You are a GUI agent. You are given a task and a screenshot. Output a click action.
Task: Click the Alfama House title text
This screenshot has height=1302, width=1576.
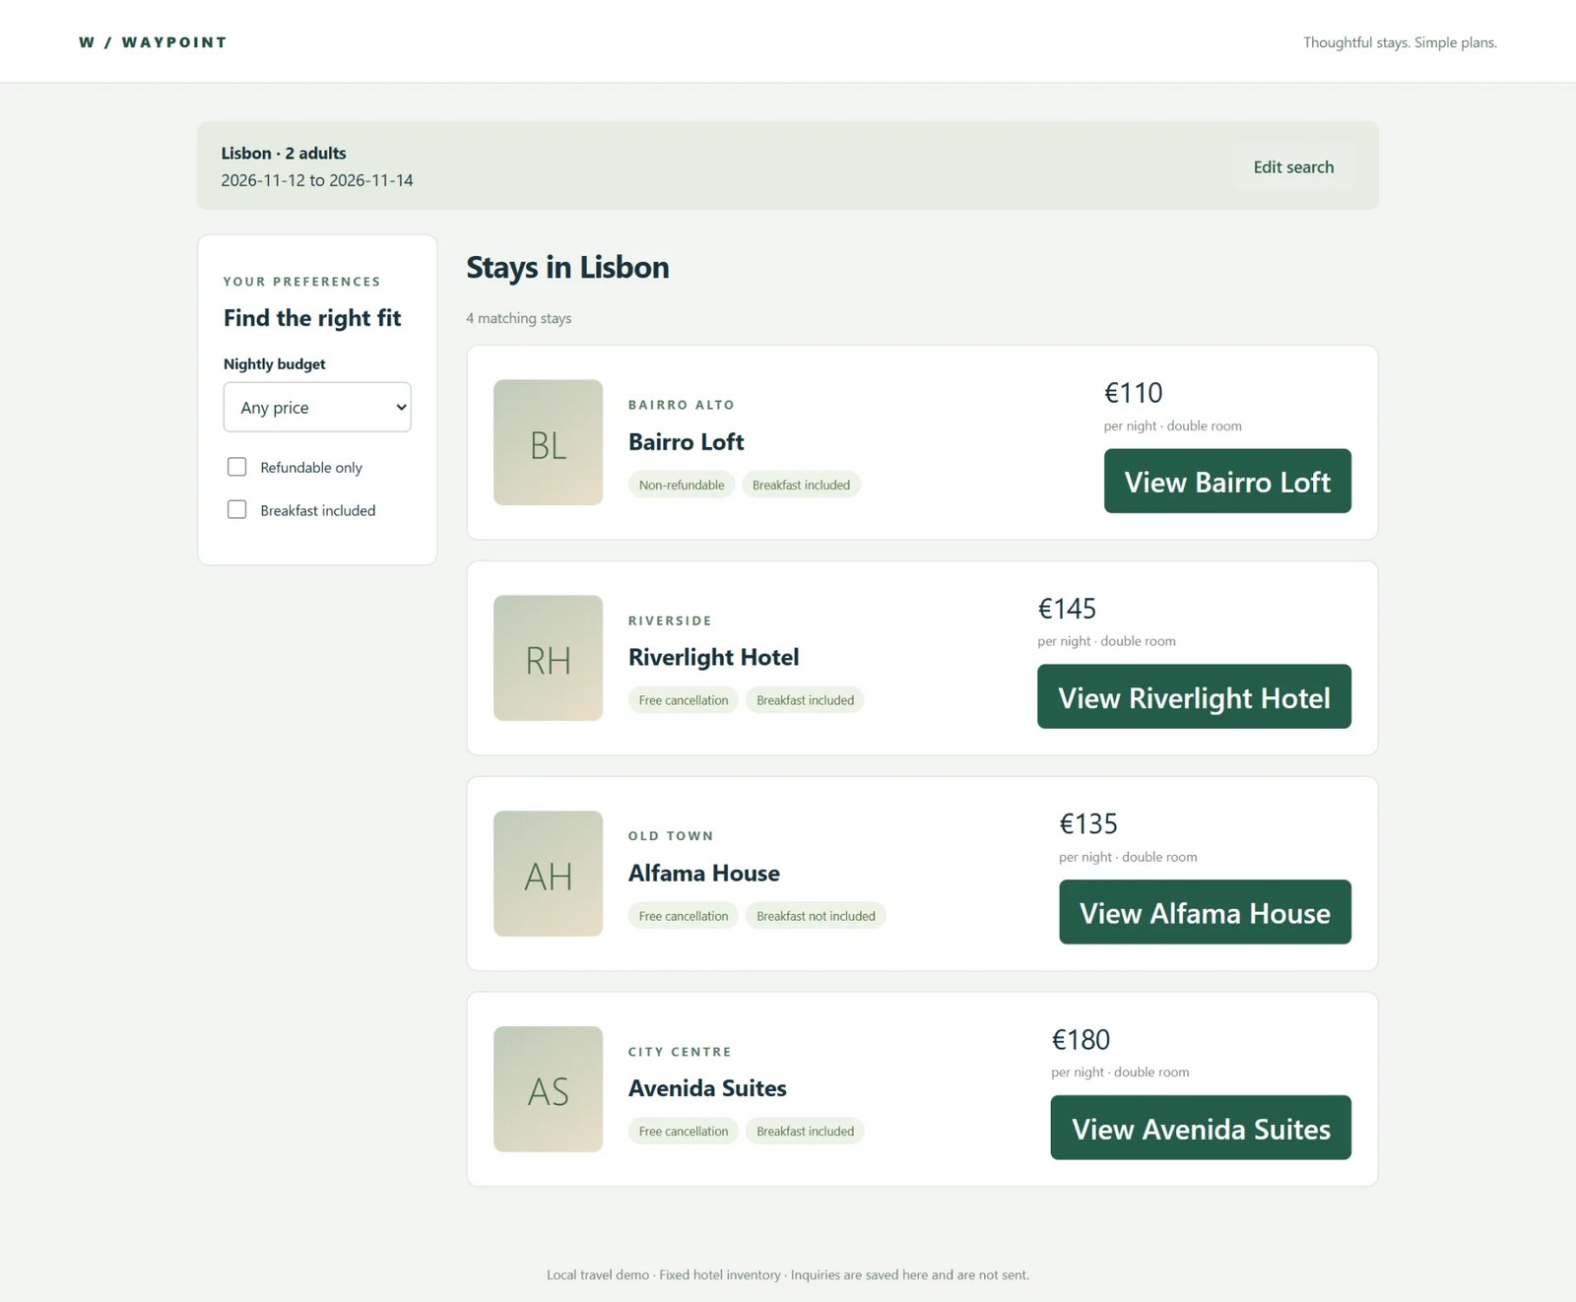click(x=704, y=873)
